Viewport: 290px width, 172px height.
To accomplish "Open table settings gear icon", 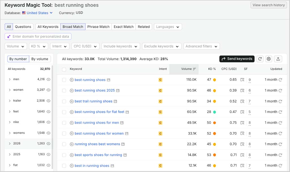I will [x=269, y=59].
